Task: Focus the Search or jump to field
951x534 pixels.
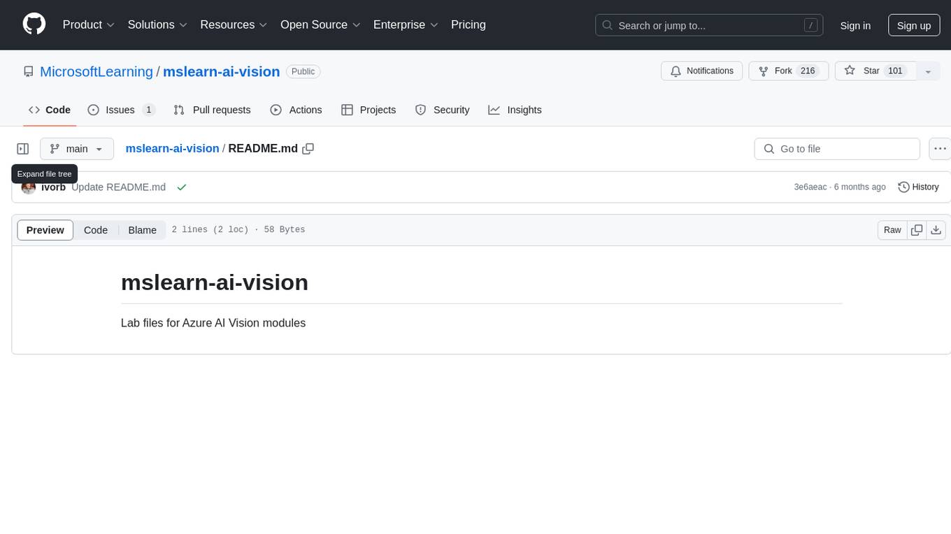Action: point(709,25)
